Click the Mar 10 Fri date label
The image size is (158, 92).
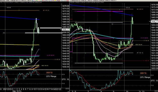click(17, 91)
